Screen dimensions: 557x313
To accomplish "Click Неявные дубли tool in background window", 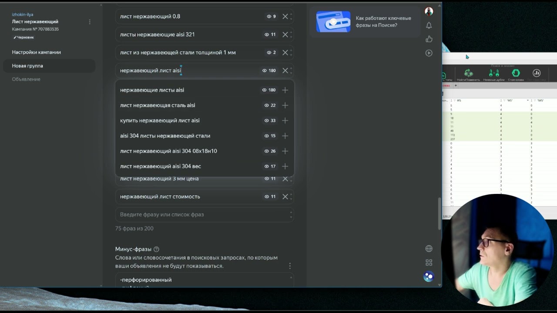I will (x=494, y=75).
